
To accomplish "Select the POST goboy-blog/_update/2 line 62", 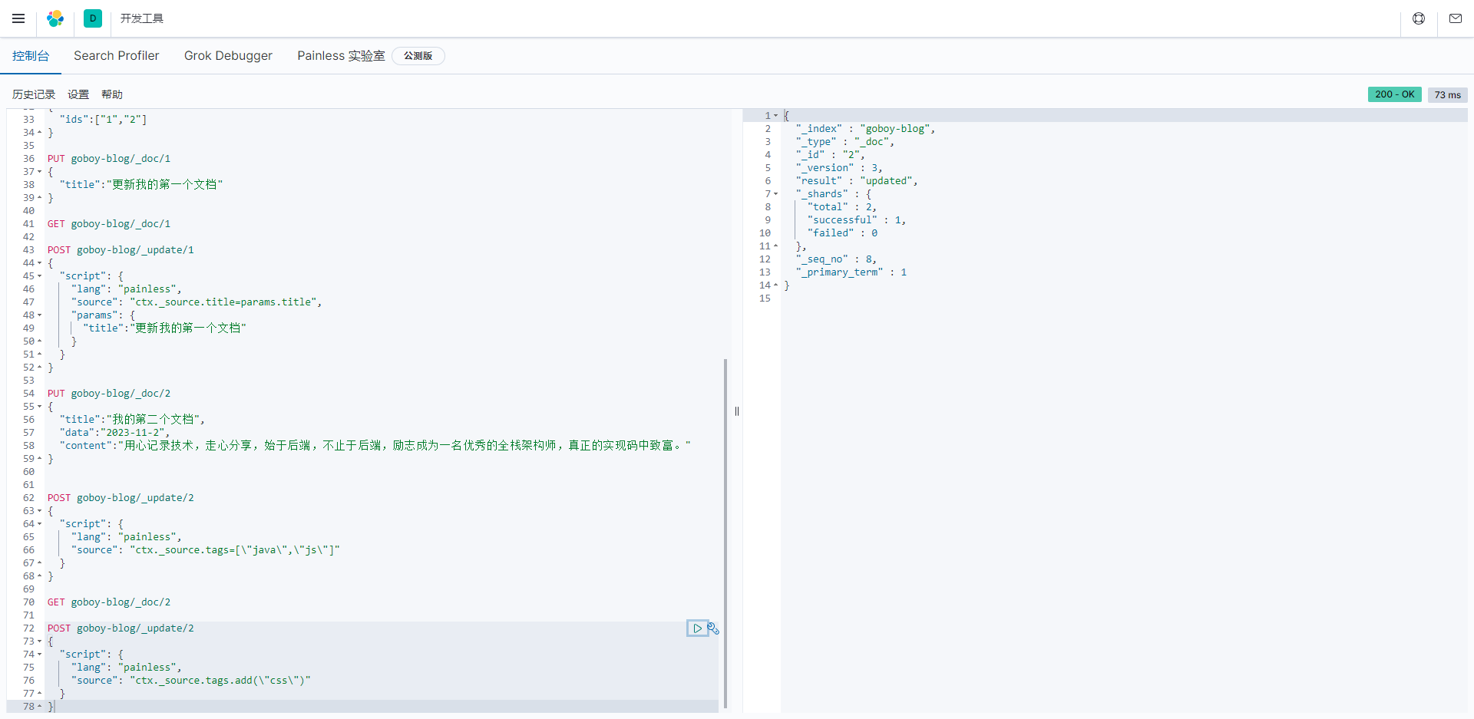I will point(121,498).
